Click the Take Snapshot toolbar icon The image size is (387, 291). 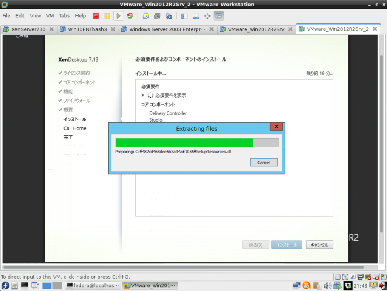[146, 16]
